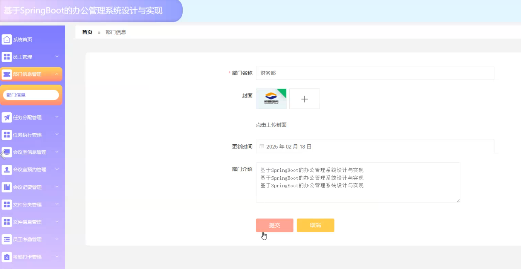521x269 pixels.
Task: Click the 员工考勤管理 list icon
Action: click(x=7, y=239)
